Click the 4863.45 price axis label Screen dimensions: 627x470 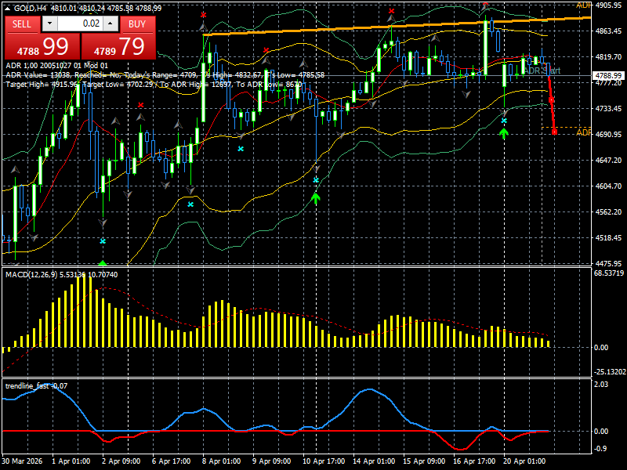click(608, 31)
